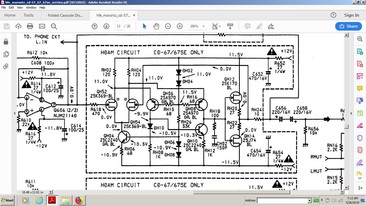Screen dimensions: 366x206
Task: Click the upload to cloud icon
Action: 18,26
